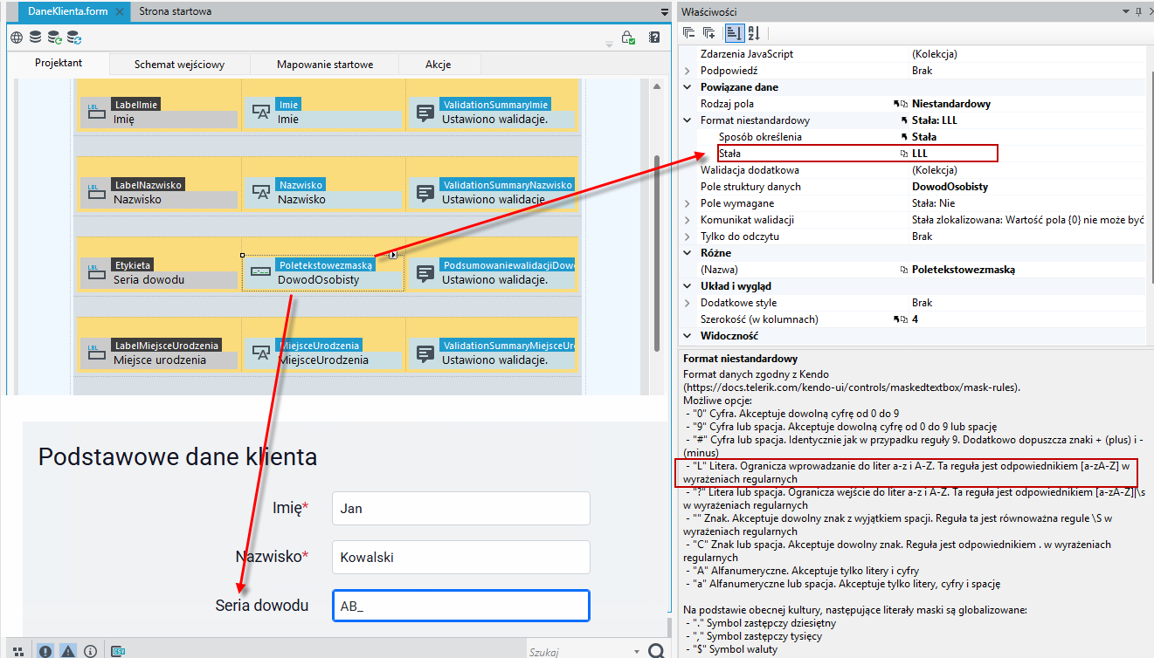Click the Nazwisko input field containing Kowalski

click(460, 557)
